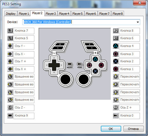148x136 pixels.
Task: Click the triangle field showing Кнопка 4
Action: point(129,46)
